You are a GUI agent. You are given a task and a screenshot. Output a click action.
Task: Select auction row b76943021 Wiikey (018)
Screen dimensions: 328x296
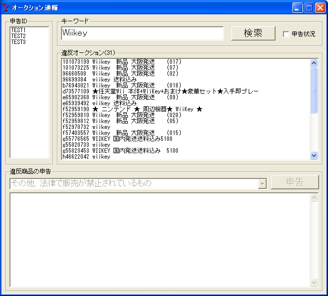pyautogui.click(x=186, y=85)
